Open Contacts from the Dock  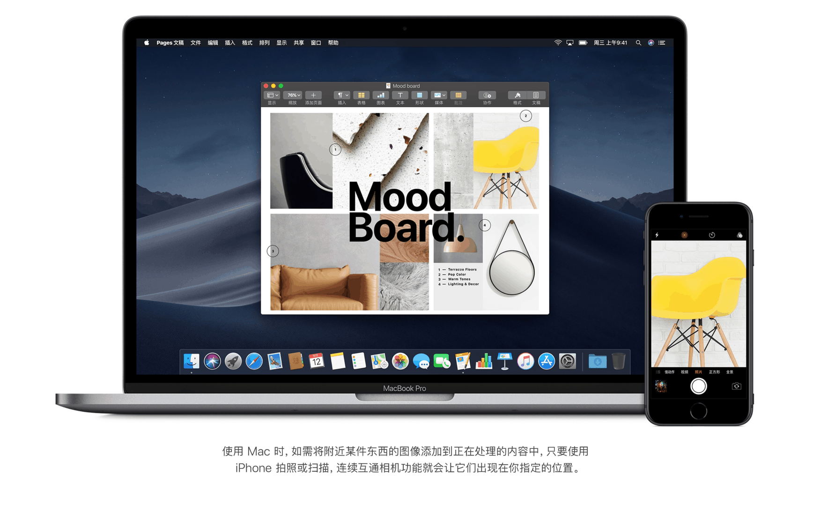(296, 361)
